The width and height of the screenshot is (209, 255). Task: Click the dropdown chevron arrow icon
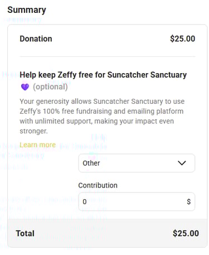pos(182,163)
